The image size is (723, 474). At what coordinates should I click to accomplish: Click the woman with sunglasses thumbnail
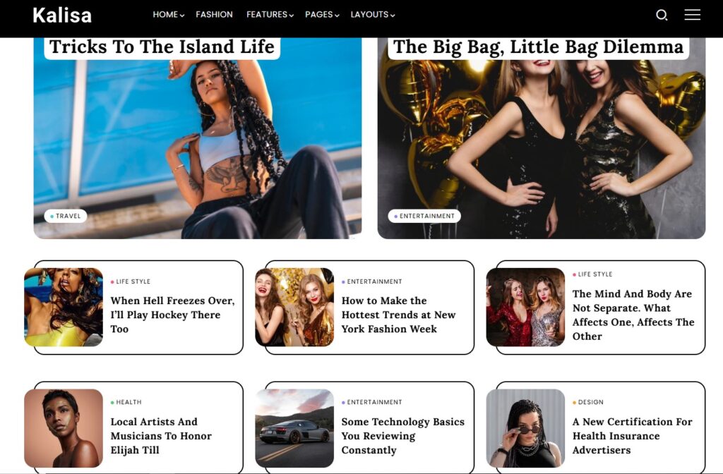pos(525,428)
